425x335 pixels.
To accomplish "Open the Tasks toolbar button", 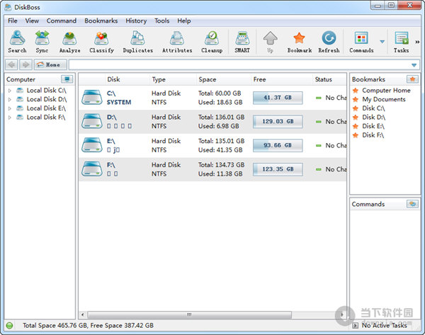I will (401, 42).
